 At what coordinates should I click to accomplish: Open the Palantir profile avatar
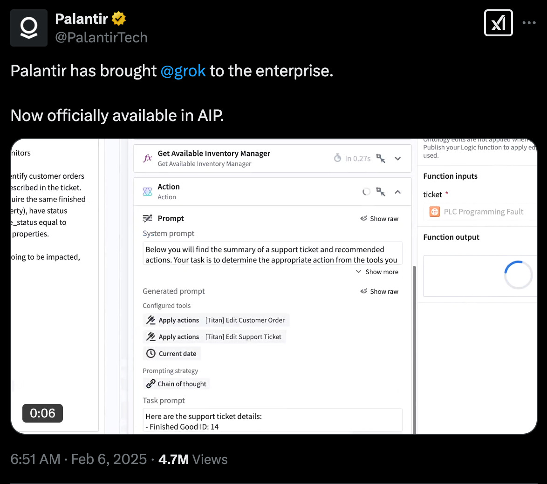tap(28, 28)
